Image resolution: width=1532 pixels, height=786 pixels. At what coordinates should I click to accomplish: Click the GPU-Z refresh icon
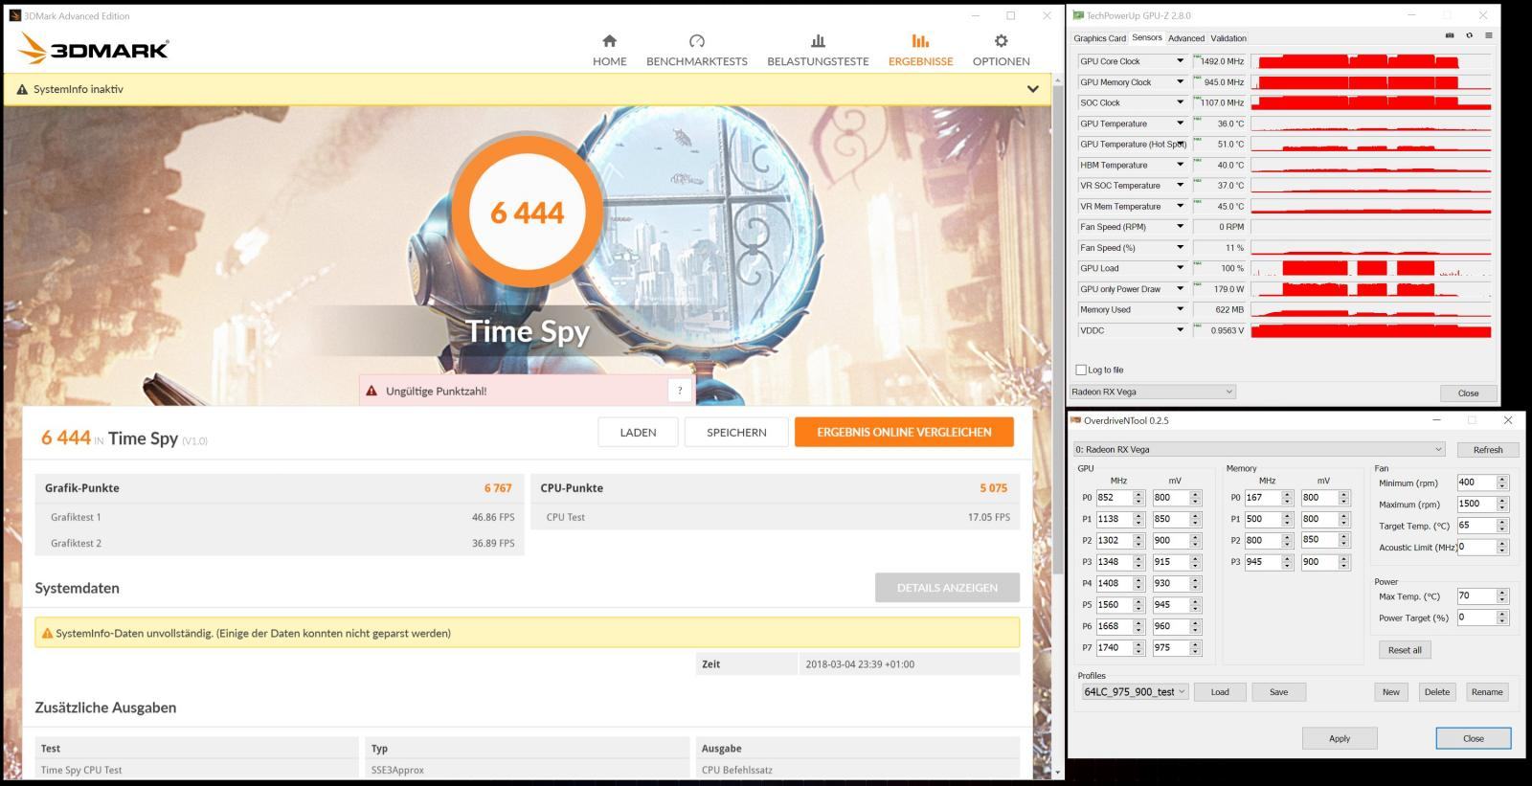point(1469,35)
